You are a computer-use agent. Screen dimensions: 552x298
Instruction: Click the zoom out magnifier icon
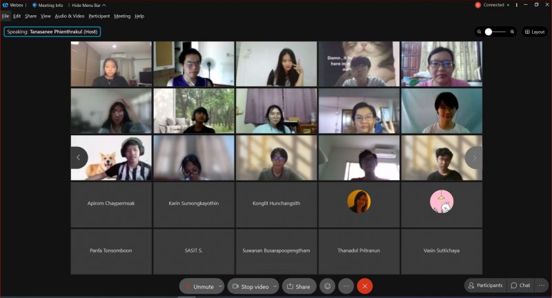[x=480, y=32]
